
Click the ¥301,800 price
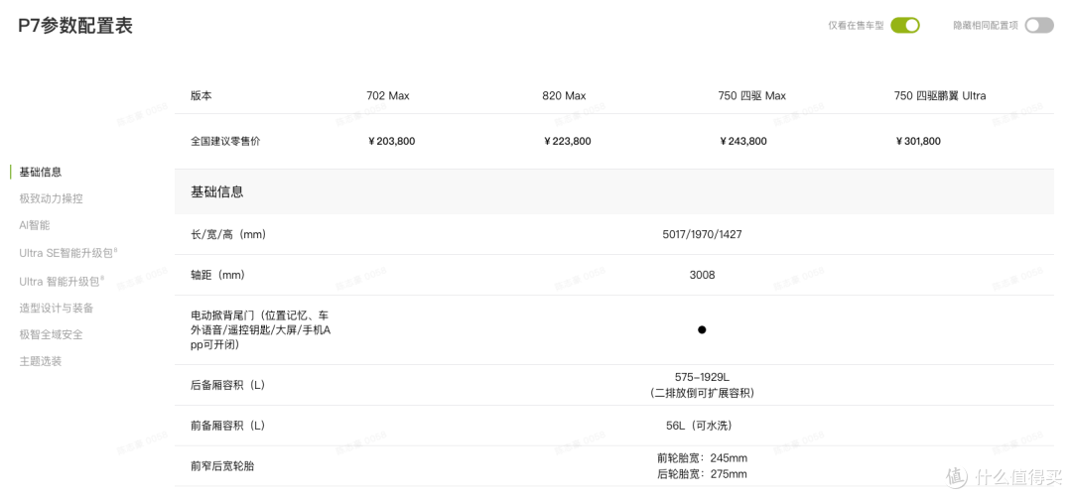pos(917,142)
